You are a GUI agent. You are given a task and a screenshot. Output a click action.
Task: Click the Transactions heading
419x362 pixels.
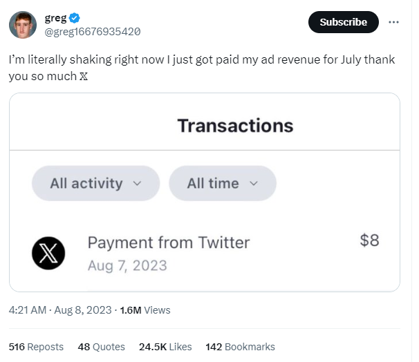click(x=235, y=126)
